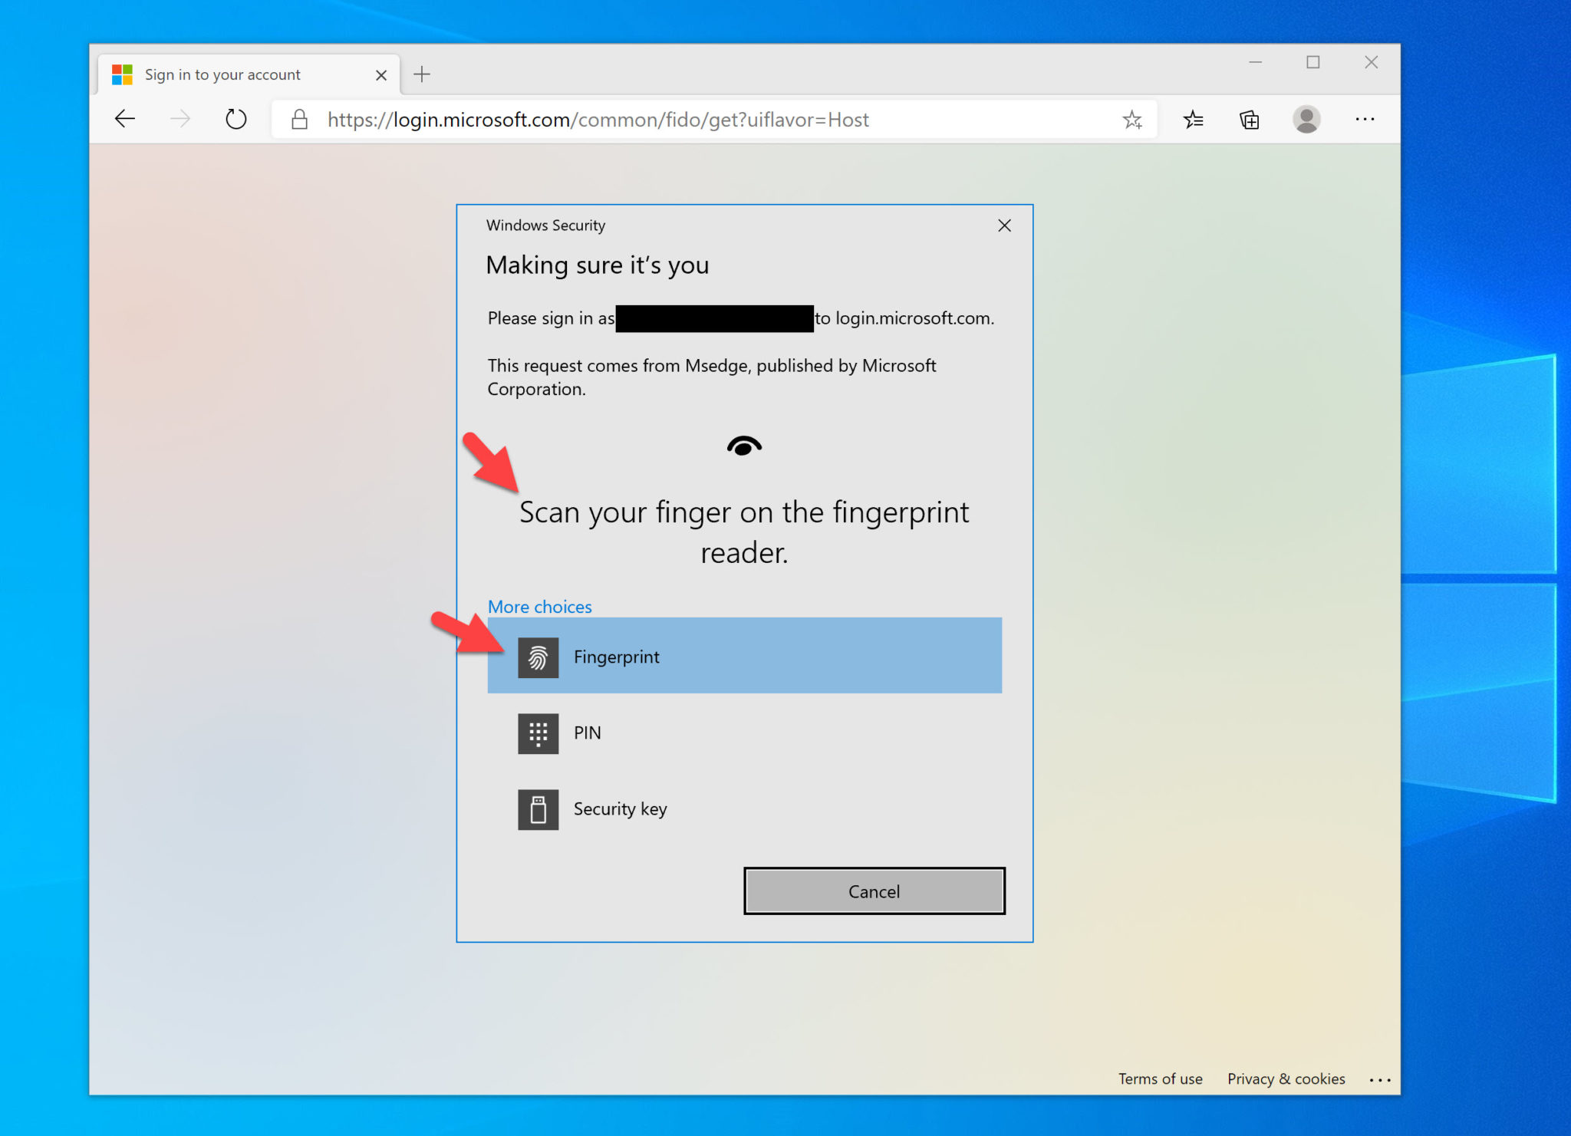The image size is (1571, 1136).
Task: Open the Edge settings menu (three dots)
Action: pos(1365,119)
